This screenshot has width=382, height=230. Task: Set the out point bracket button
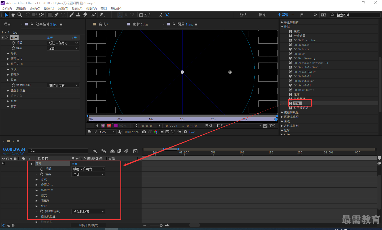159,126
